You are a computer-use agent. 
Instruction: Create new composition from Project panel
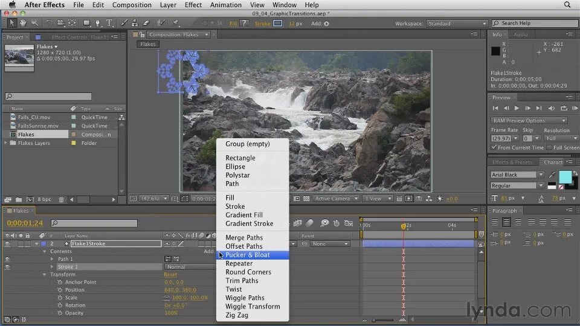30,200
